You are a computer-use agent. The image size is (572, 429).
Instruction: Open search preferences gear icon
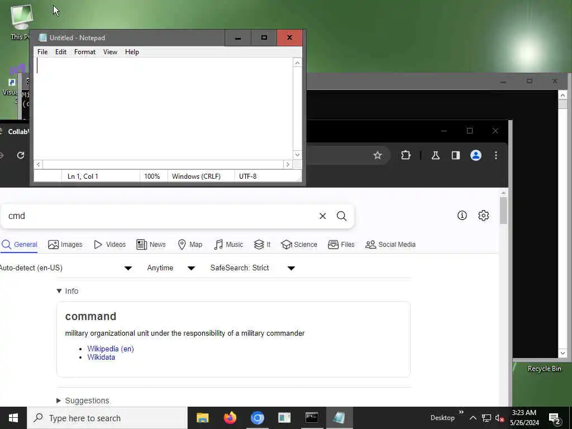483,215
